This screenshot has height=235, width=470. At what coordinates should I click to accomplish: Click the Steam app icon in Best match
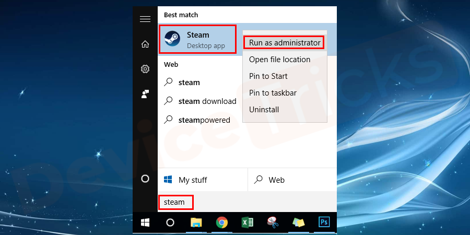(173, 40)
